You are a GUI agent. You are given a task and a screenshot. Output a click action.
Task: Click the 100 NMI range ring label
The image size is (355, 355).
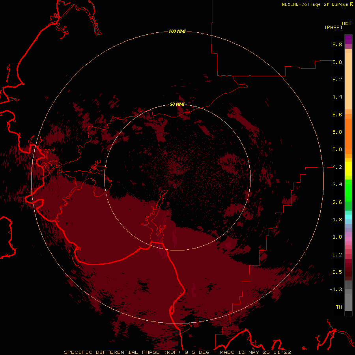177,31
